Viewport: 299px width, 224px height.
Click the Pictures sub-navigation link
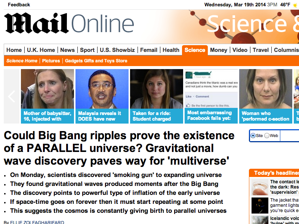point(51,61)
